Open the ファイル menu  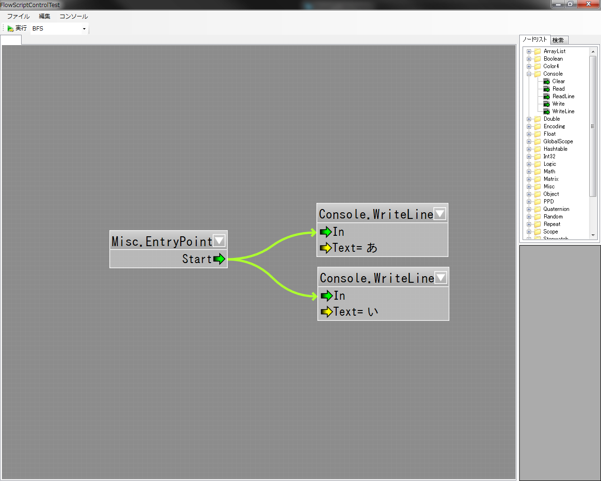(18, 16)
